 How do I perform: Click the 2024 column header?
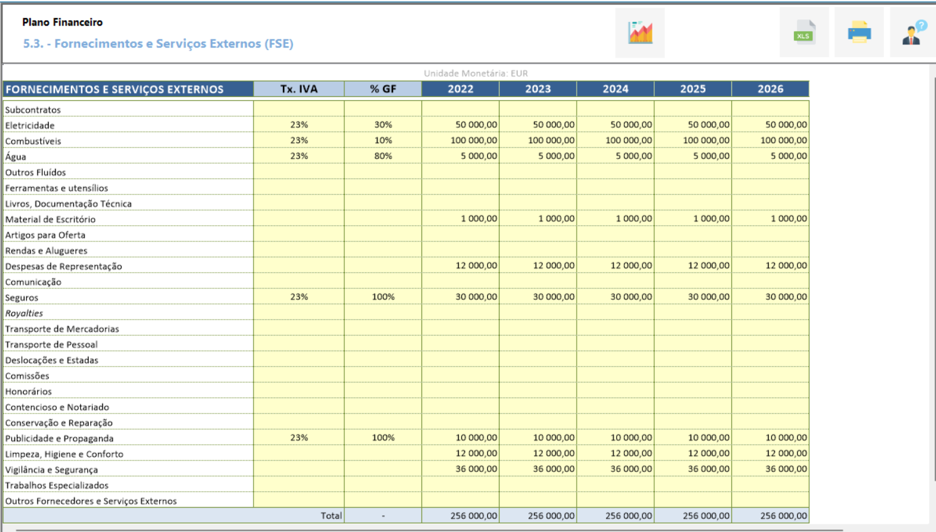(616, 89)
